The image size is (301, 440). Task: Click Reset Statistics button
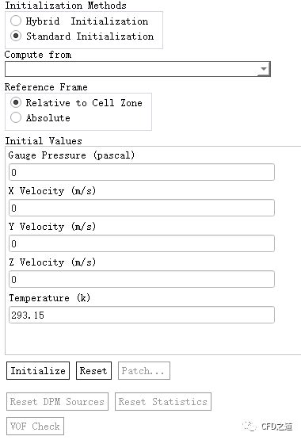click(163, 402)
